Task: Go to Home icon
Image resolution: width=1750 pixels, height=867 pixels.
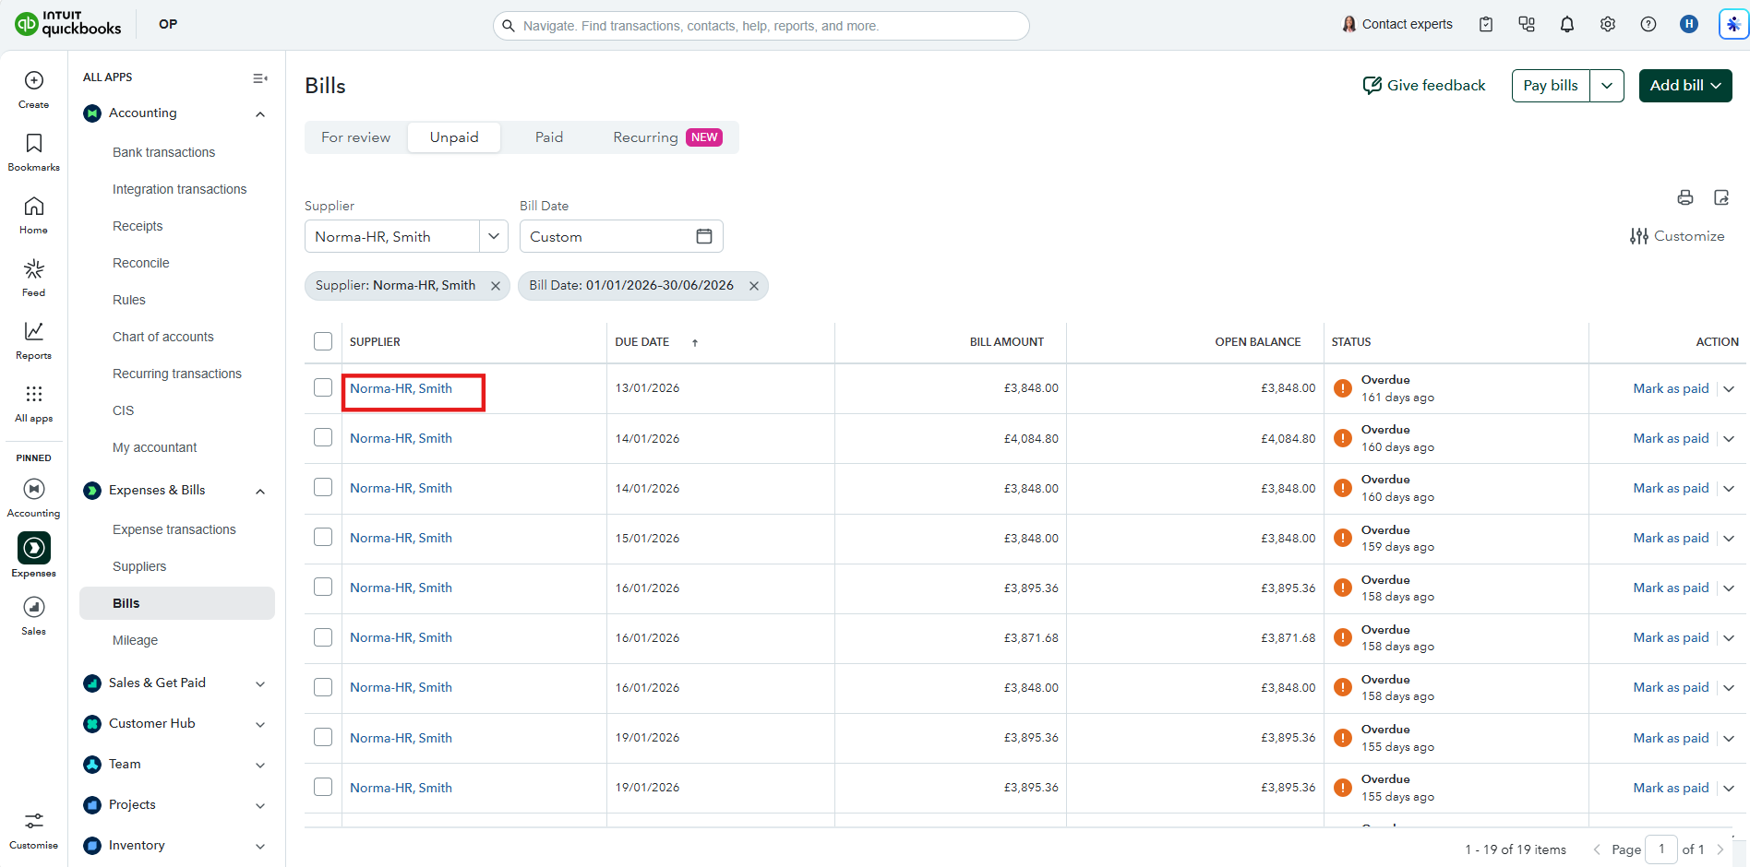Action: click(34, 206)
